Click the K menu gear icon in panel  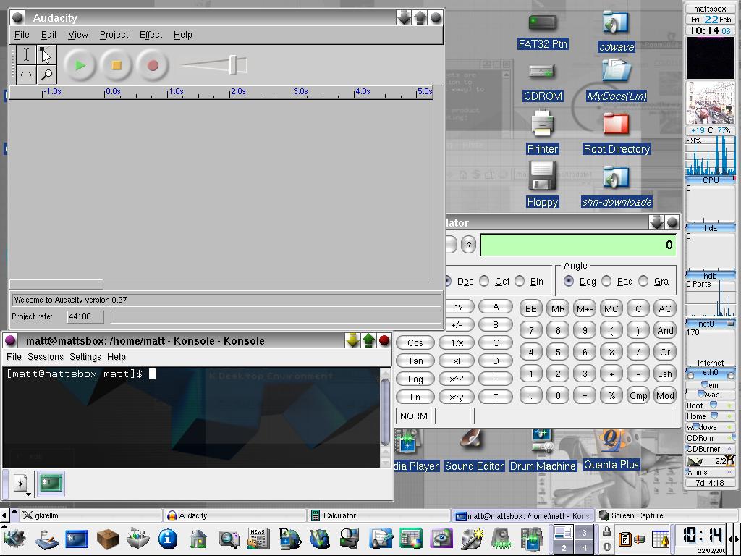pos(14,539)
